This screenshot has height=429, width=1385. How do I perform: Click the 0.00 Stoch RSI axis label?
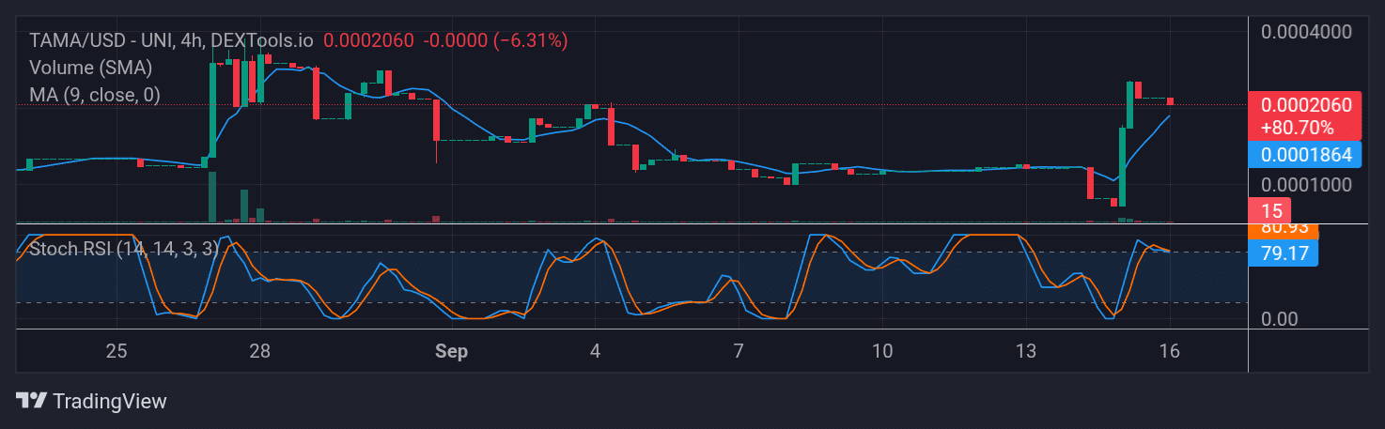pos(1279,319)
